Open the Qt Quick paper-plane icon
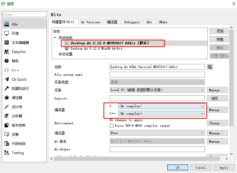 tap(7, 79)
